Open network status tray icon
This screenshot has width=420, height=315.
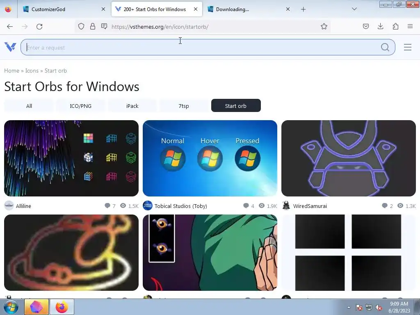(x=369, y=307)
